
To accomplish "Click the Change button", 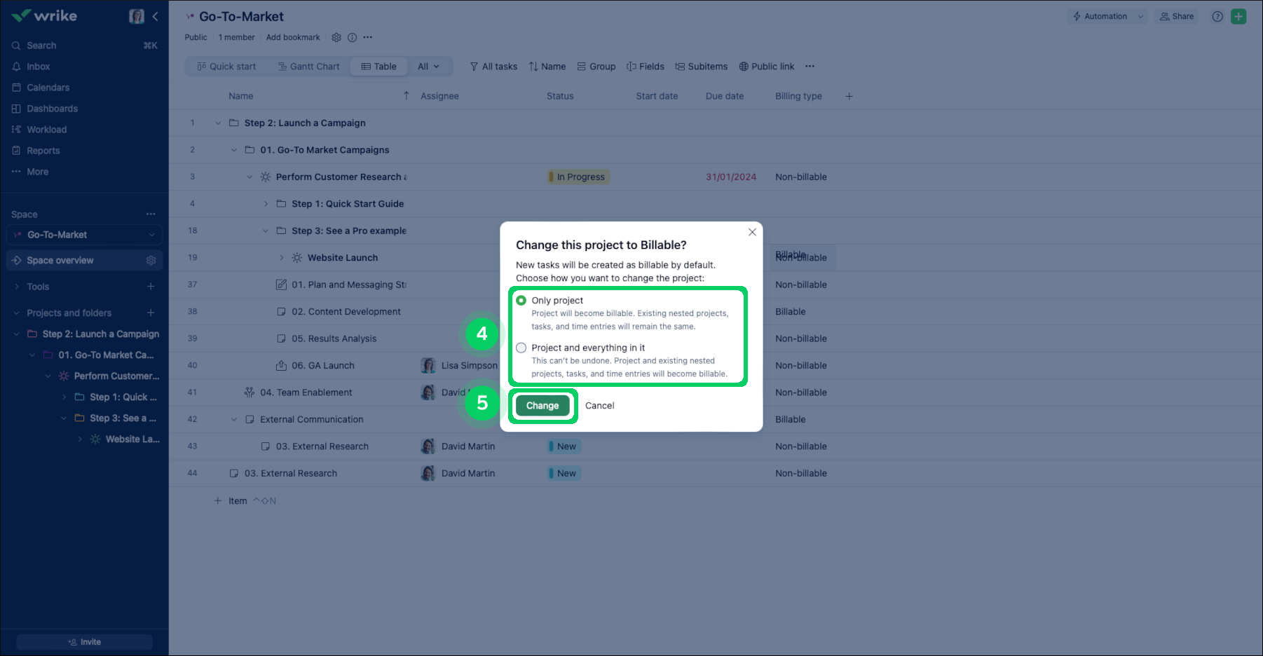I will coord(542,406).
